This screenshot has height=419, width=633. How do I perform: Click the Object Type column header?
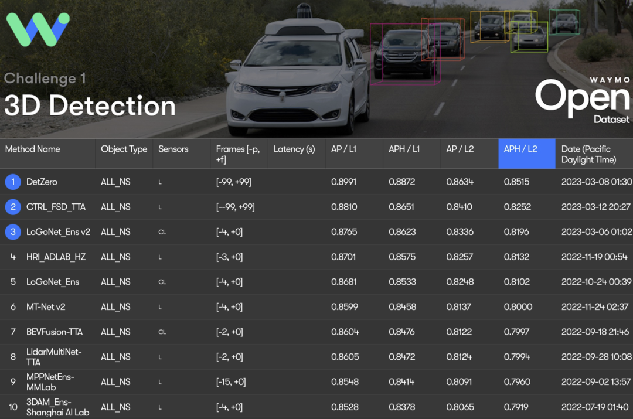point(124,149)
